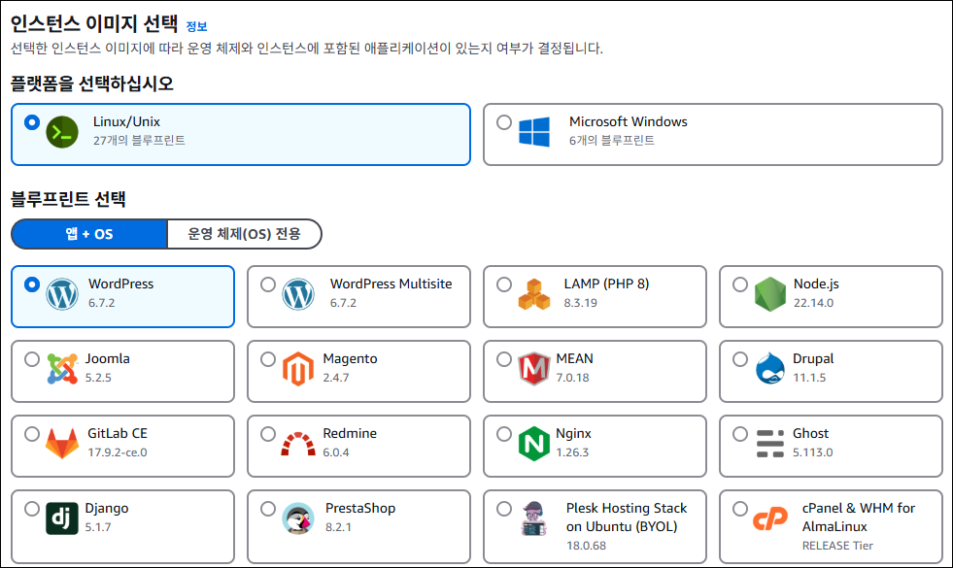Pick the cPanel & WHM radio button
953x568 pixels.
[739, 509]
